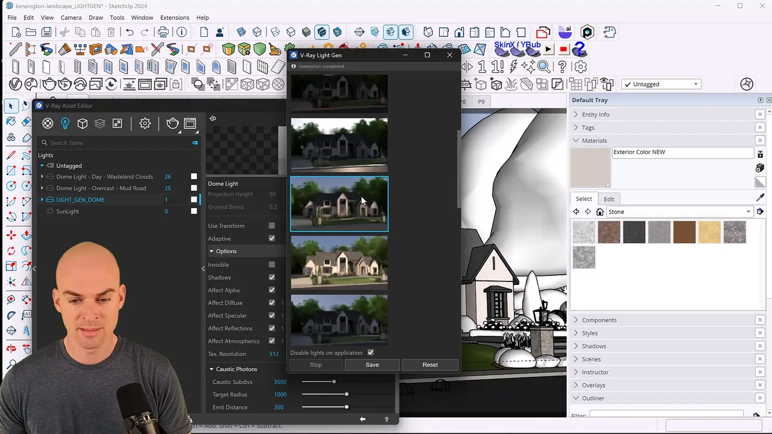Open the Lights panel in V-Ray Asset Editor
The image size is (772, 434).
tap(65, 123)
